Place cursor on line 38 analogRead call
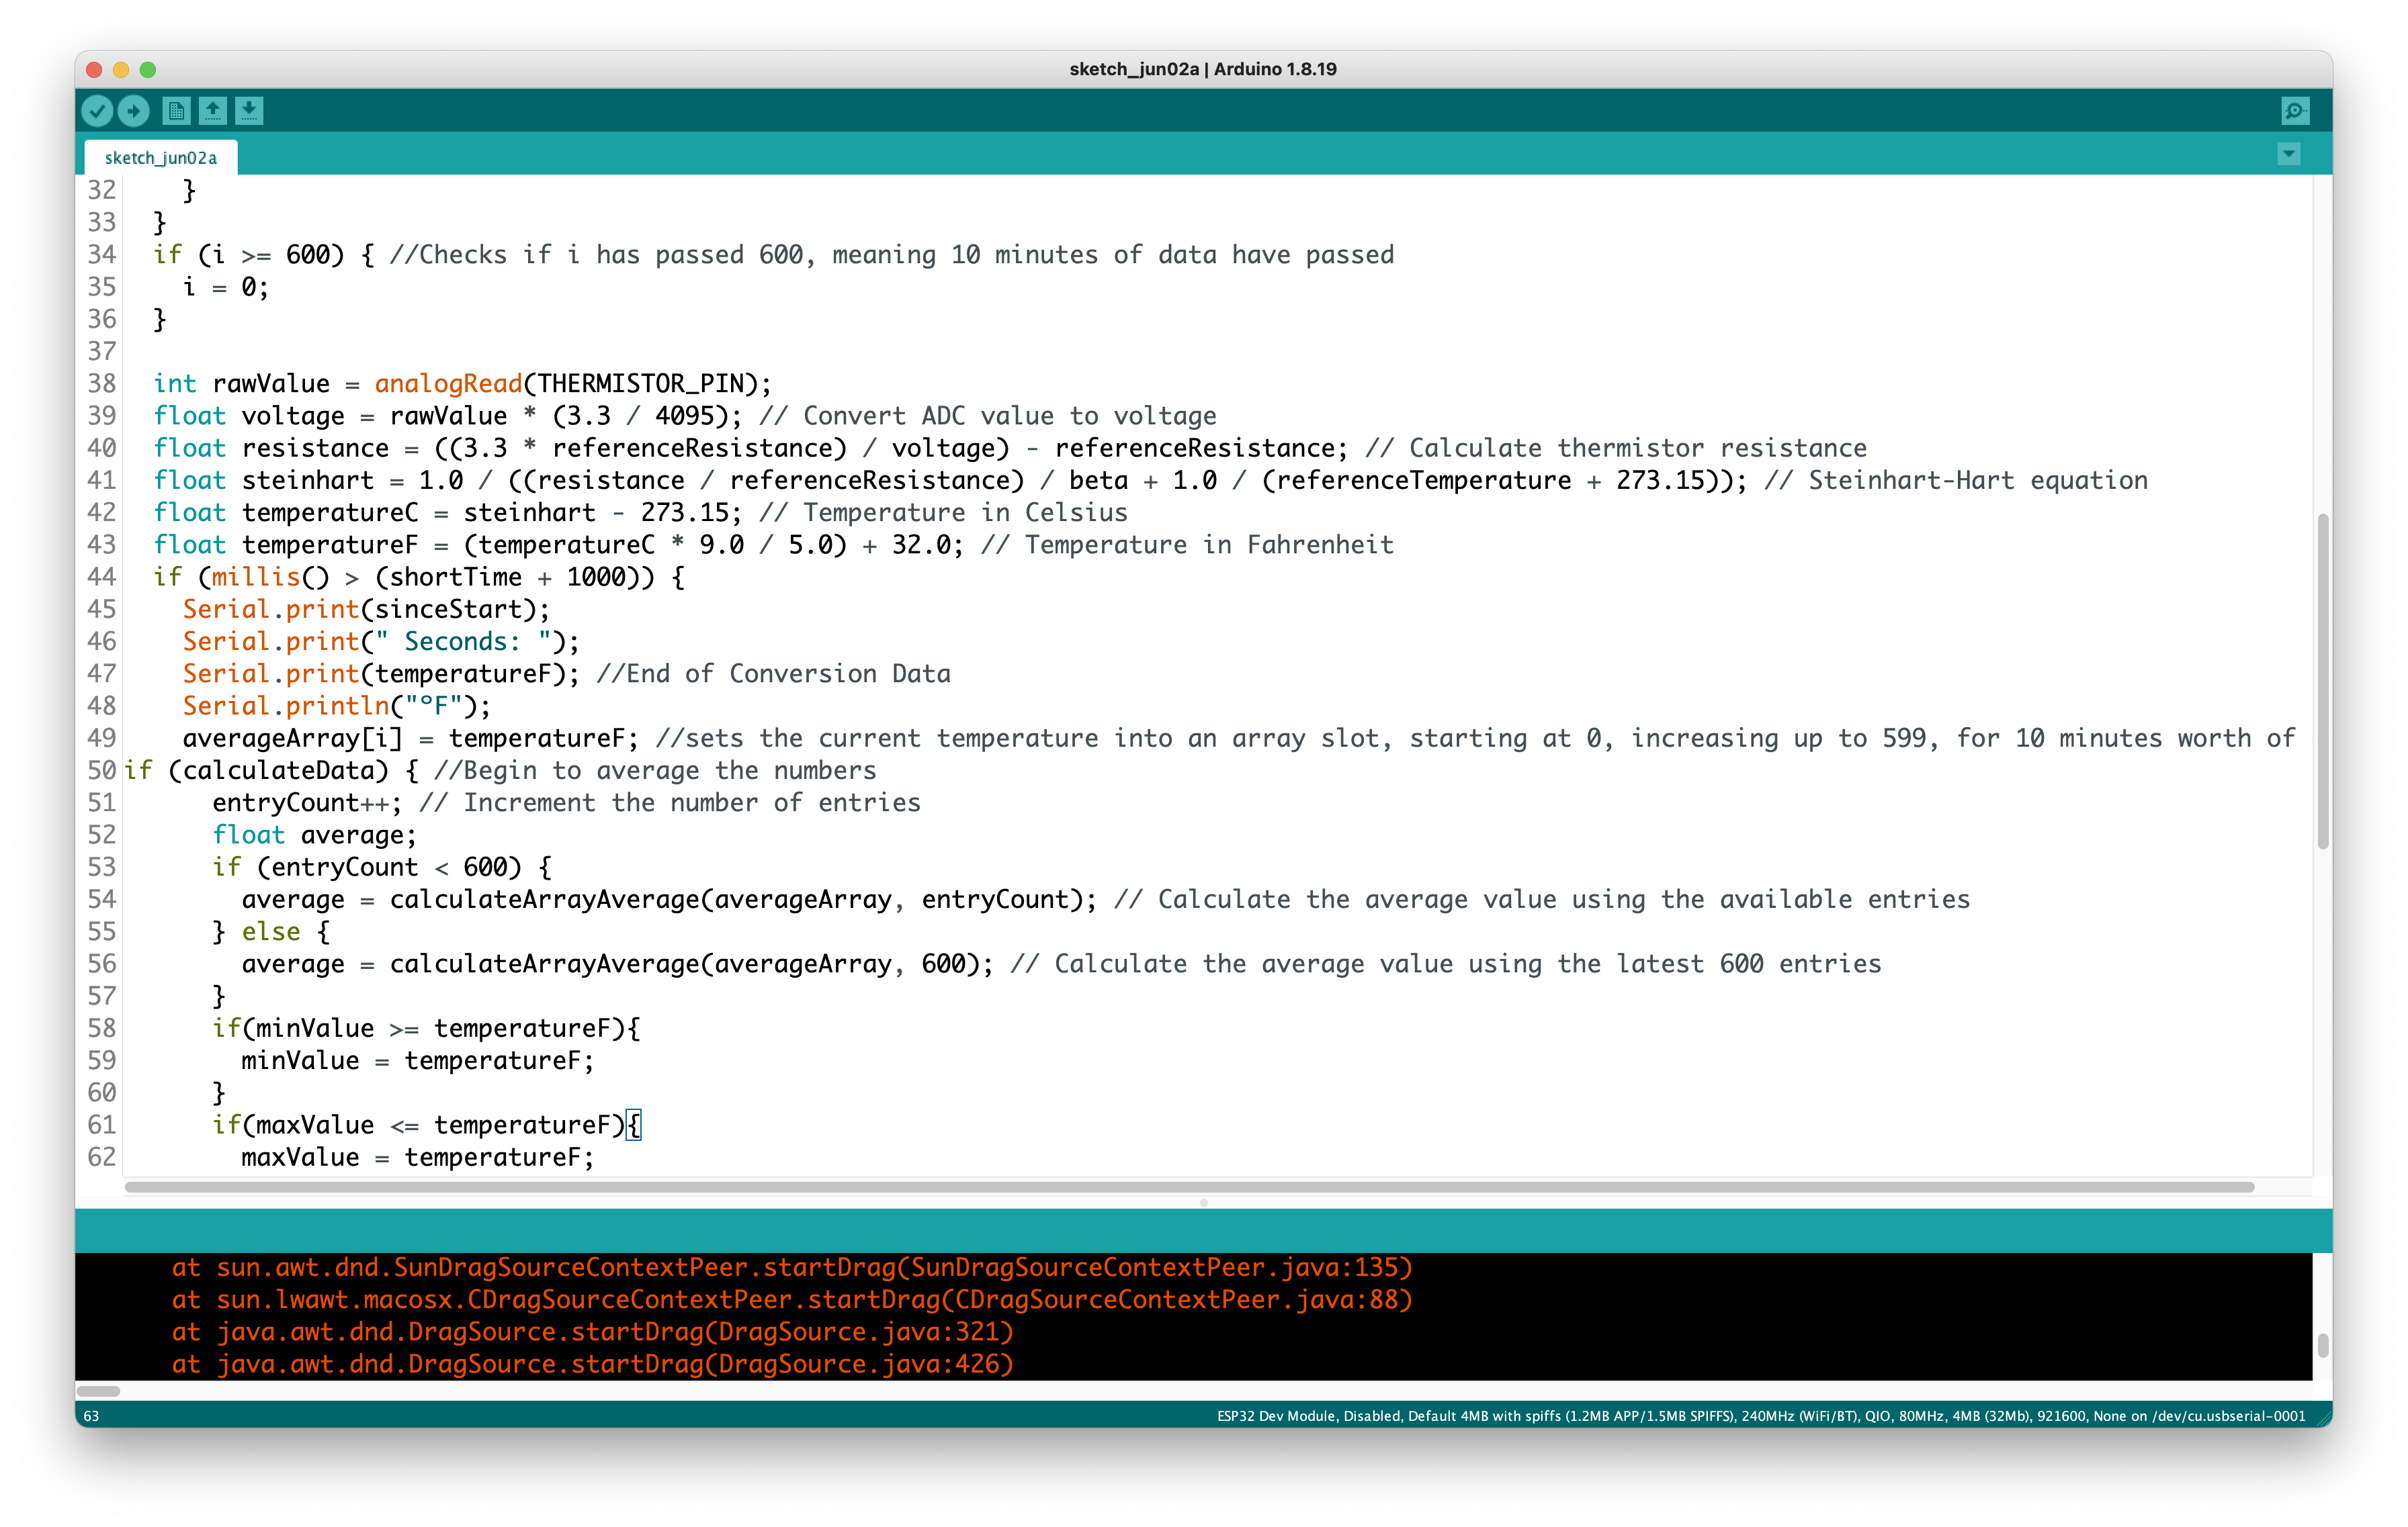Screen dimensions: 2408x1527 (x=448, y=383)
